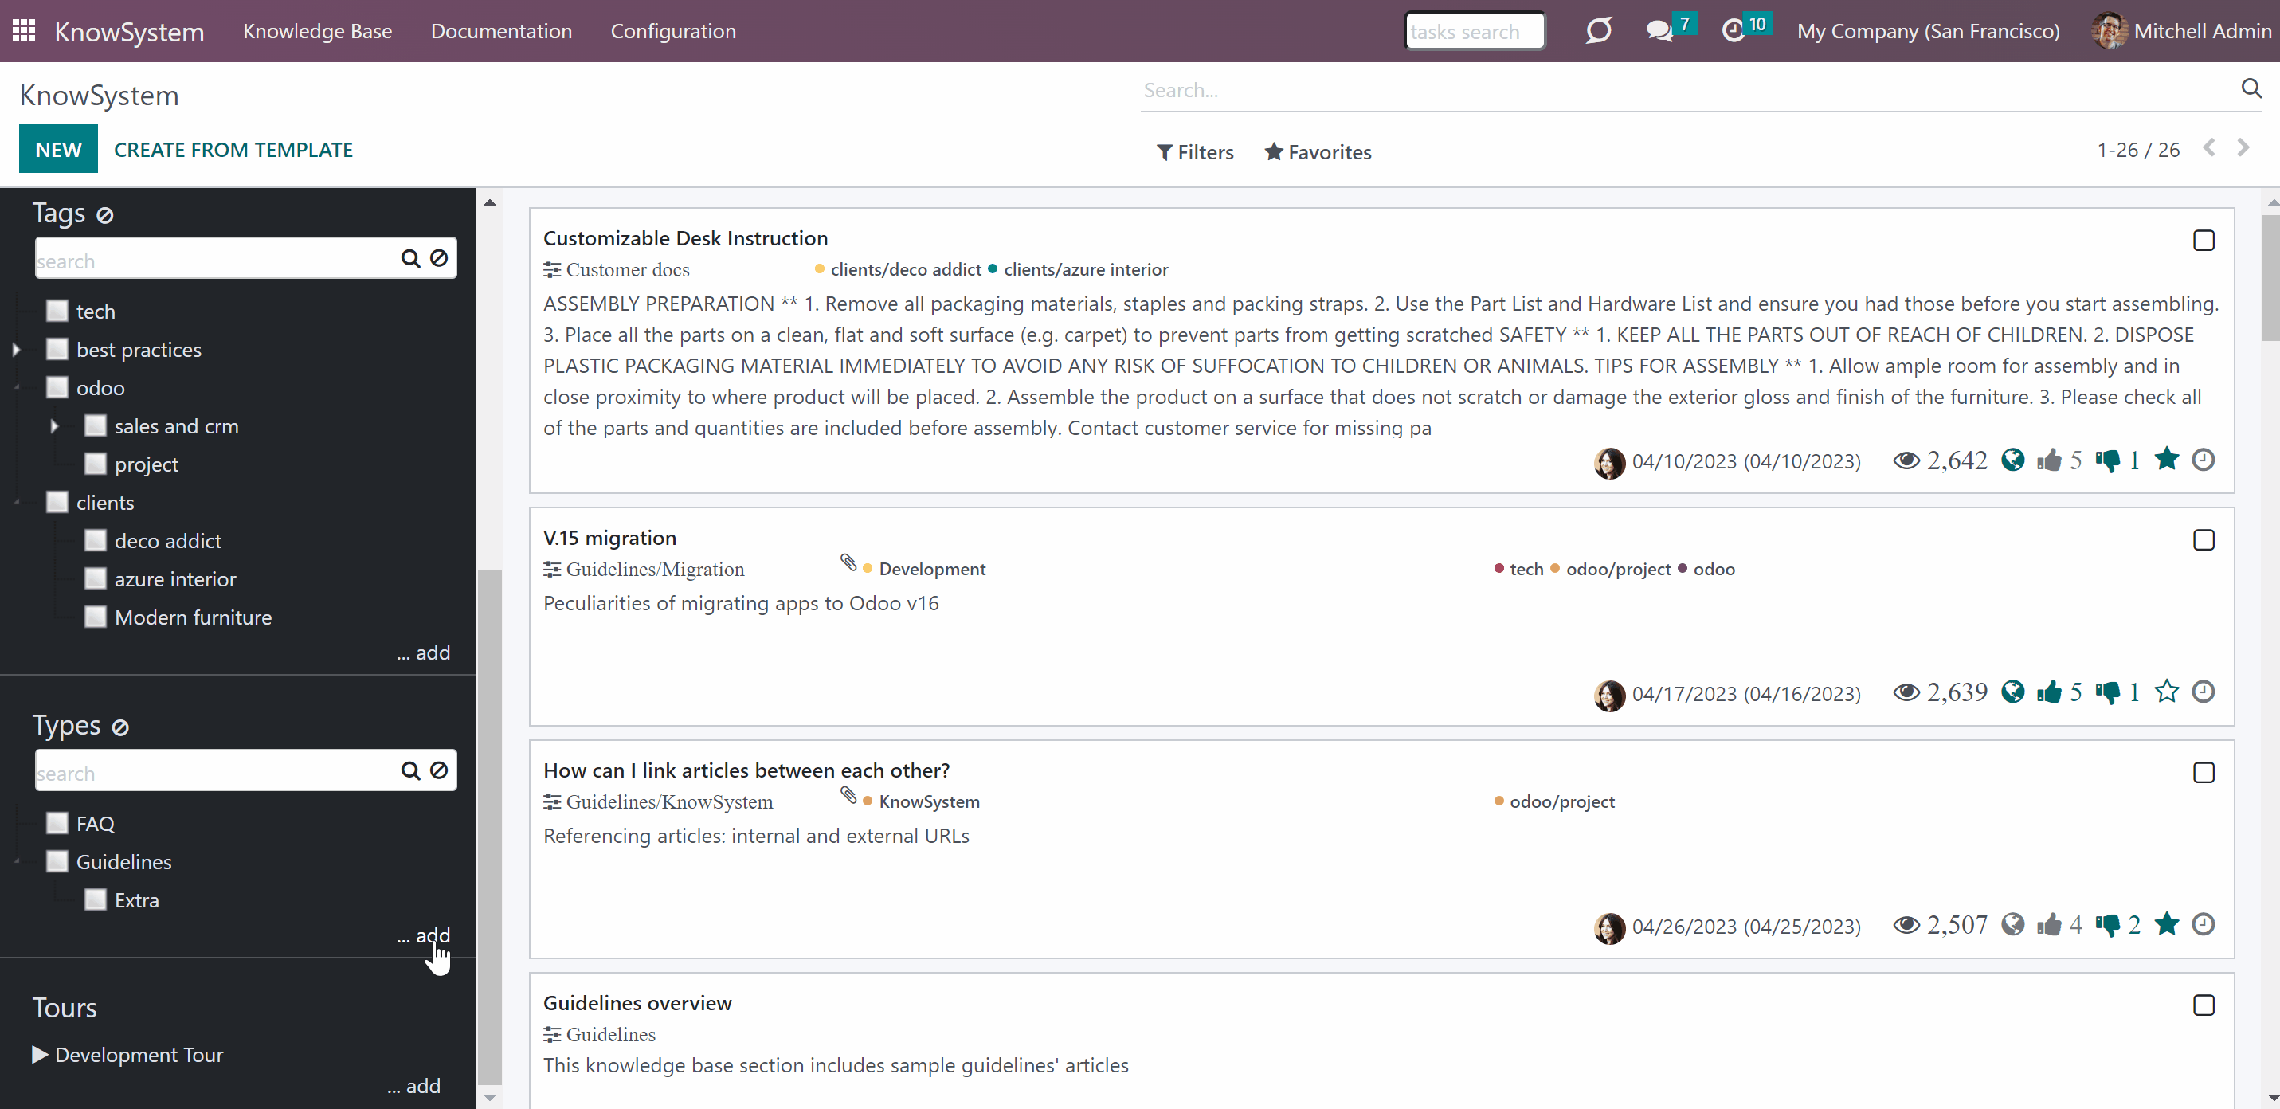
Task: Like the Customizable Desk Instruction article
Action: (2049, 460)
